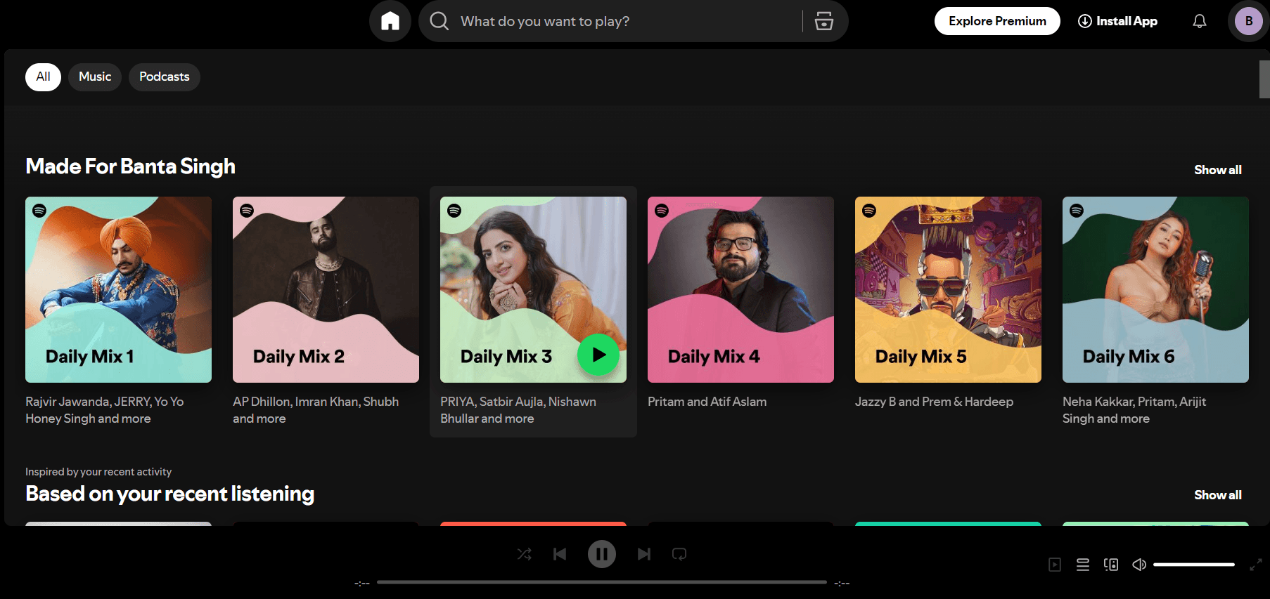Click Install App button
Viewport: 1270px width, 599px height.
tap(1117, 21)
